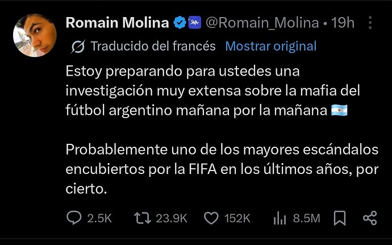This screenshot has width=392, height=245.
Task: Click the Traducido del francés label
Action: (153, 46)
